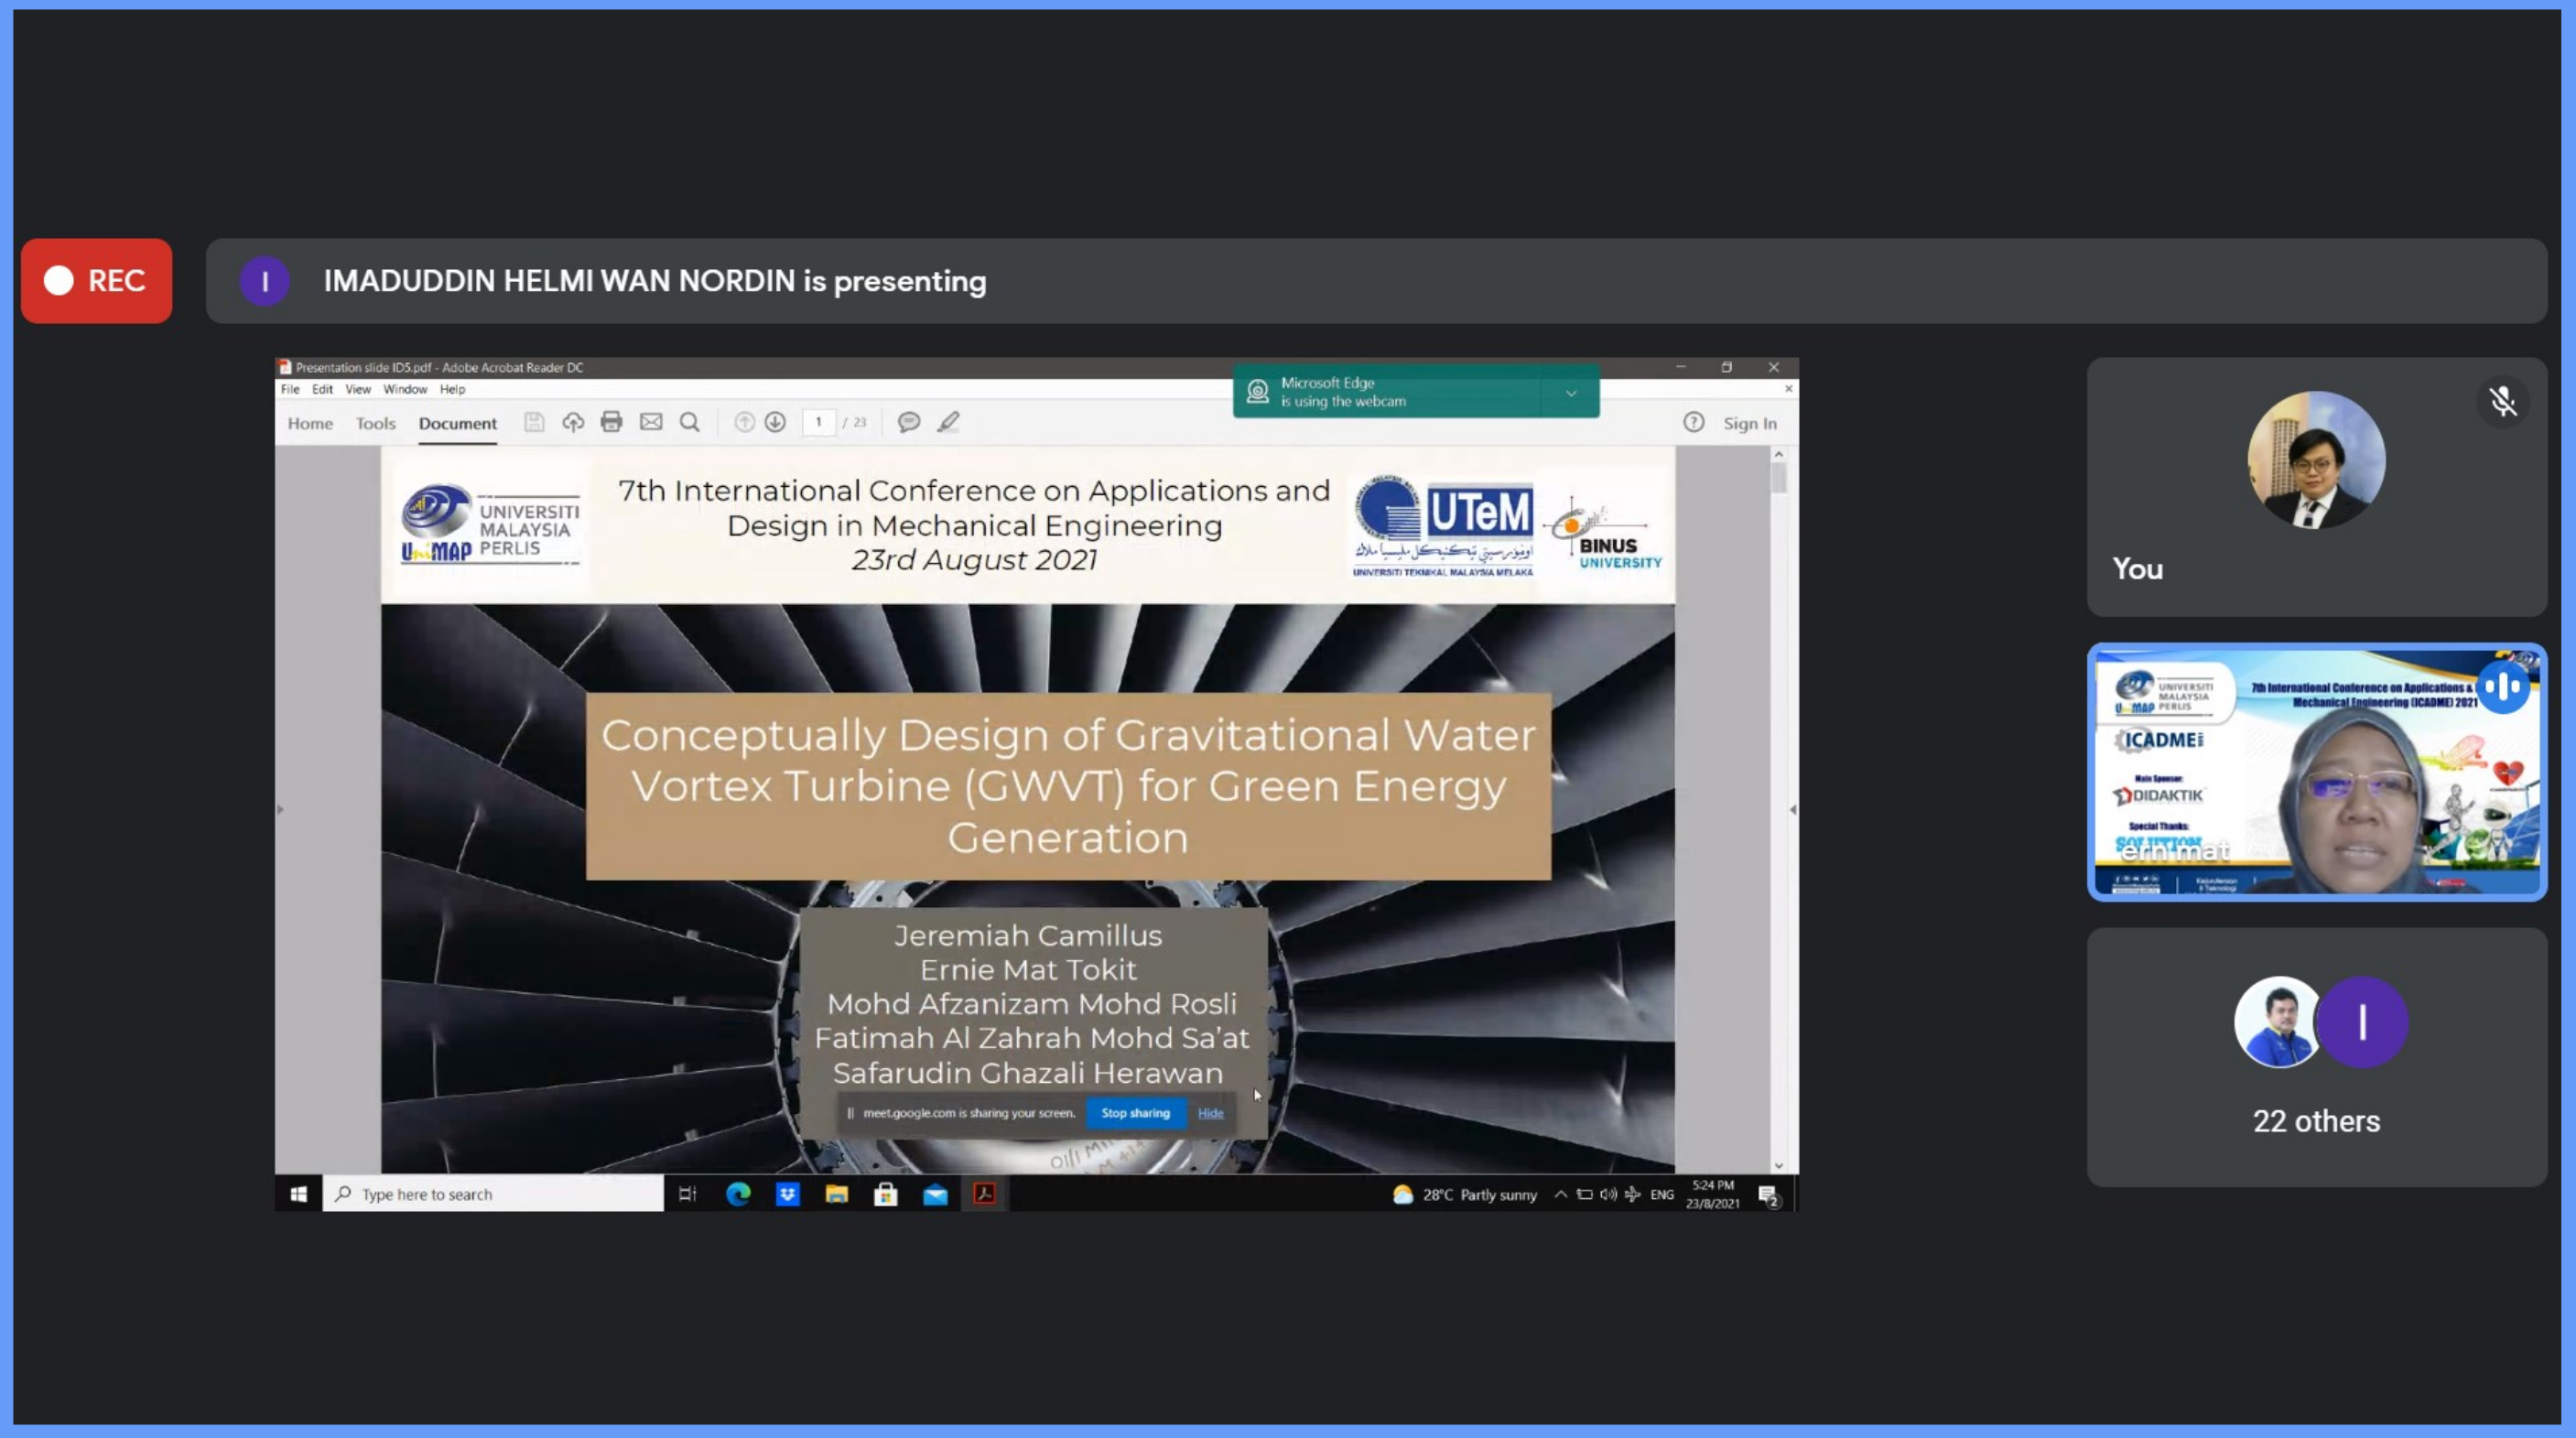The image size is (2576, 1438).
Task: Click the upload to cloud icon
Action: (572, 422)
